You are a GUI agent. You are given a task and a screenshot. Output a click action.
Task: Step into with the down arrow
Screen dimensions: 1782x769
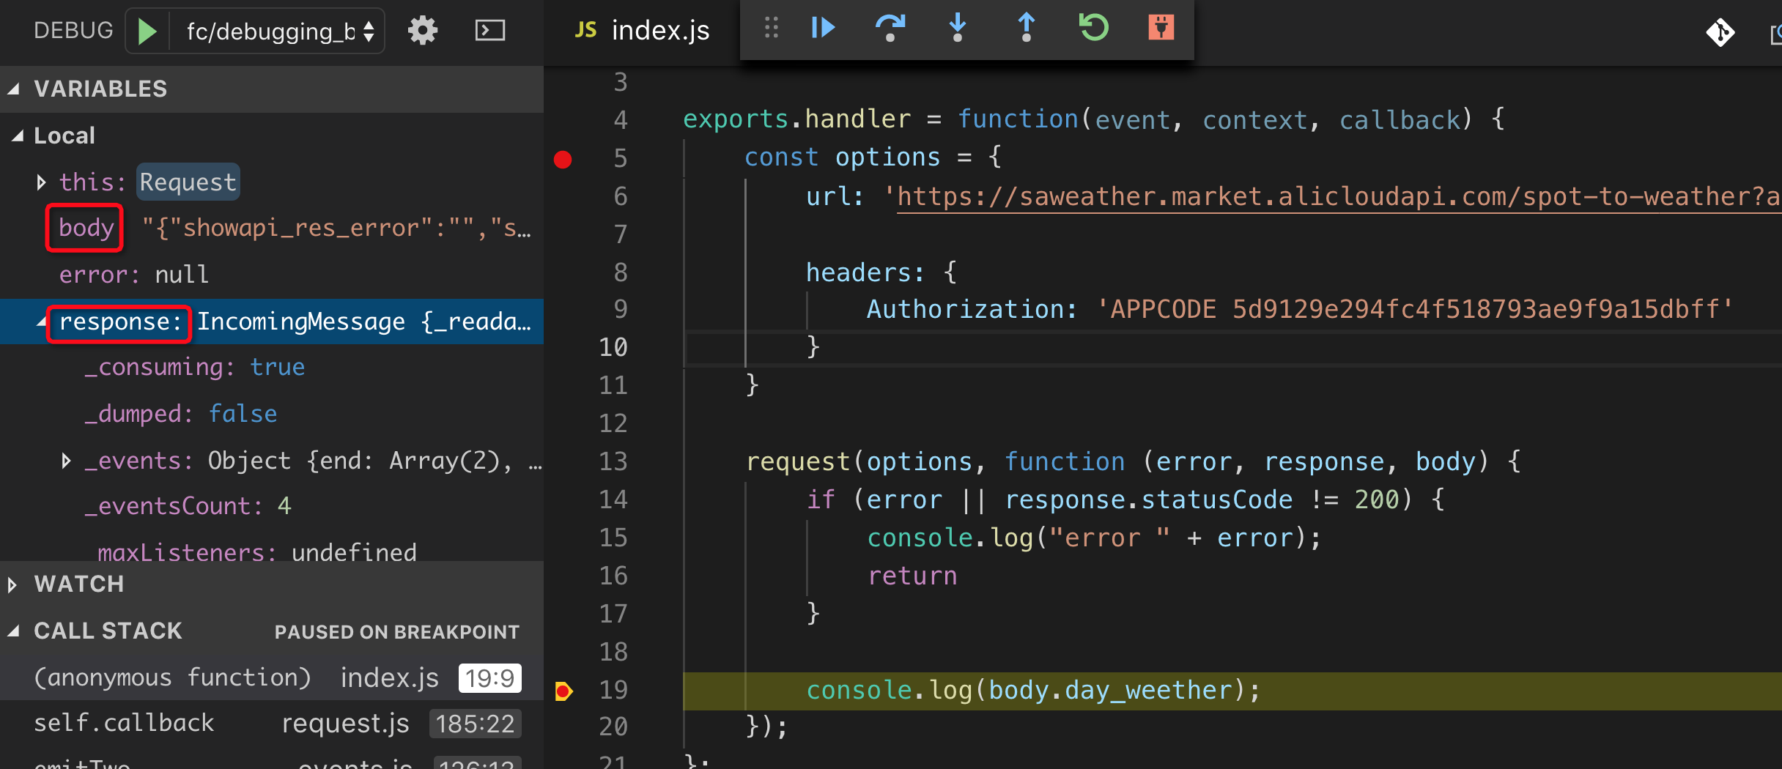tap(957, 28)
